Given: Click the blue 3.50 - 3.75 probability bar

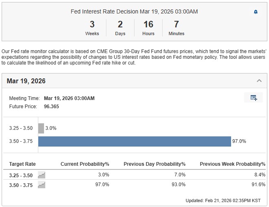Looking at the screenshot, I should pyautogui.click(x=134, y=141).
